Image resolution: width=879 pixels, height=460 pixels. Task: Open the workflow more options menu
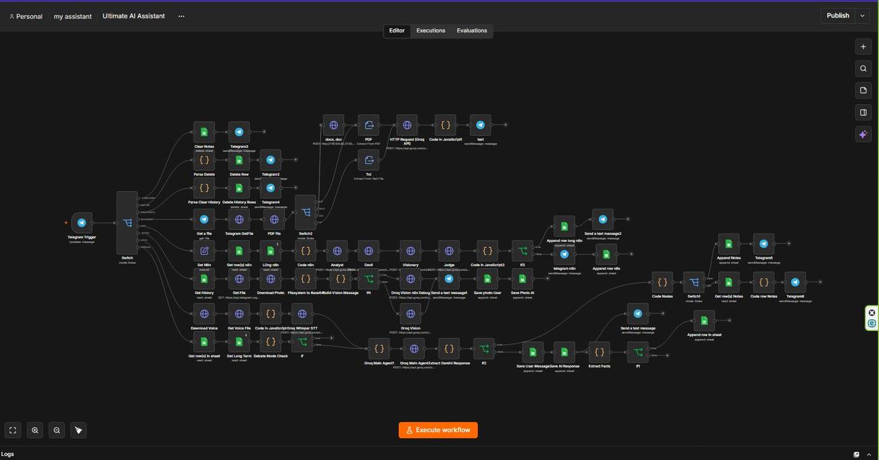181,16
